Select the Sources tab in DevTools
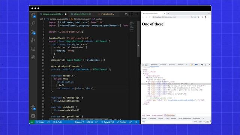240x135 pixels. (172, 65)
